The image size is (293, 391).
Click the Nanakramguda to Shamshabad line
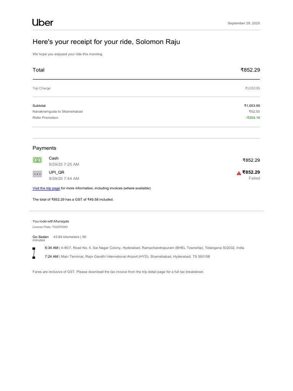(x=58, y=111)
